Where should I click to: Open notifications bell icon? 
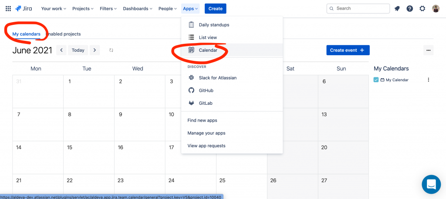pos(397,9)
